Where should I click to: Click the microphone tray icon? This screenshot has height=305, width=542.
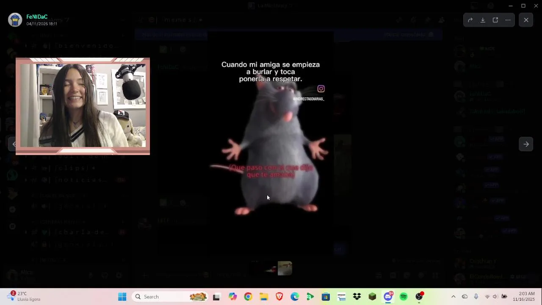click(x=476, y=297)
